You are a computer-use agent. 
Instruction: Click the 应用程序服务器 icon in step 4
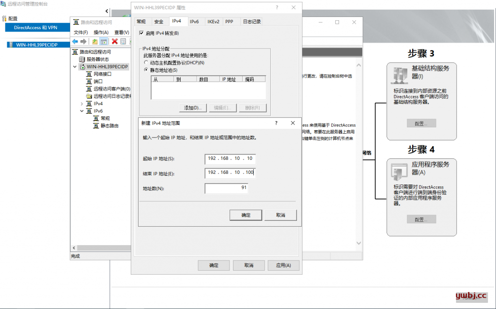click(399, 172)
